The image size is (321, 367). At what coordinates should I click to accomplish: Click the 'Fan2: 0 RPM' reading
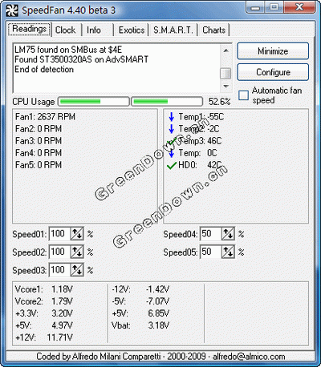(x=39, y=129)
